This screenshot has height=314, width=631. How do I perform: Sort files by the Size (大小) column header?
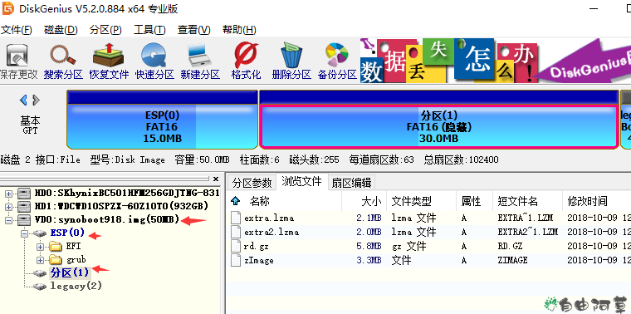(371, 201)
